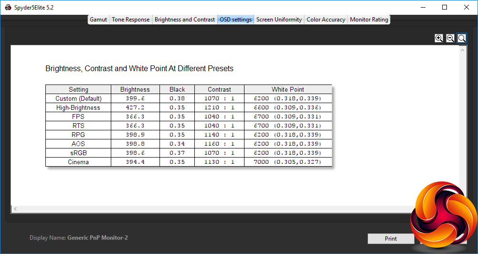
Task: Click the table title heading text
Action: (x=139, y=69)
